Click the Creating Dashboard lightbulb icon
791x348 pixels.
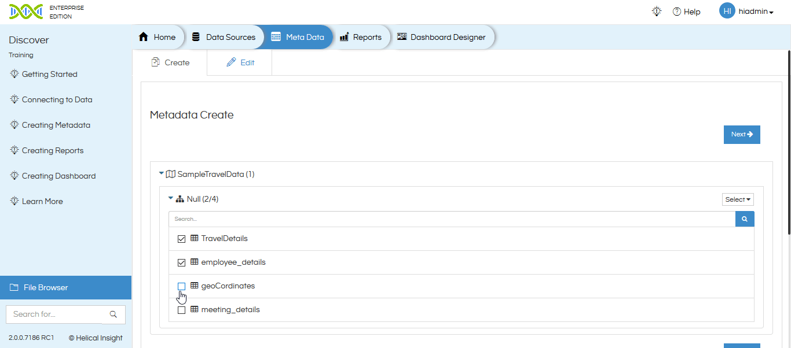pyautogui.click(x=14, y=176)
